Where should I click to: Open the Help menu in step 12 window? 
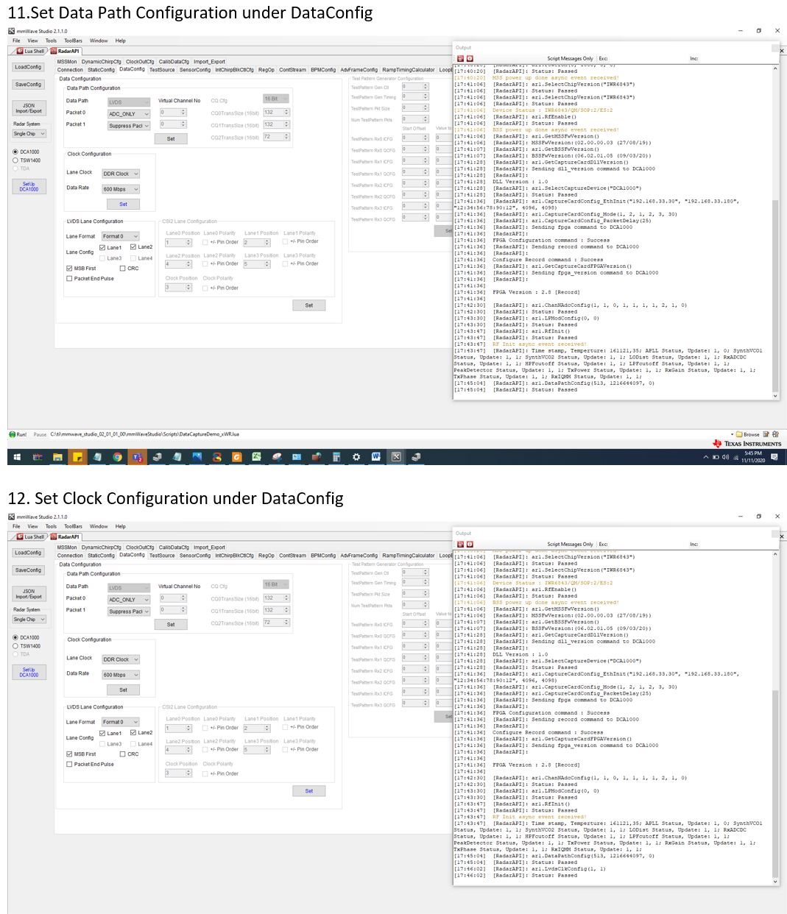(x=120, y=526)
